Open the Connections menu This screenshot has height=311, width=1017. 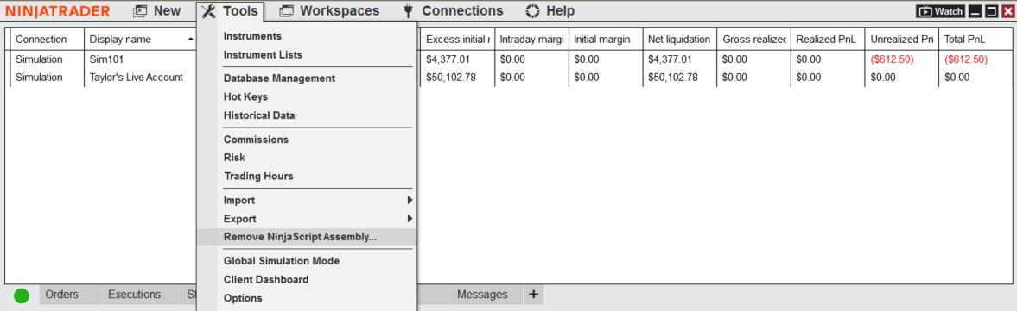point(453,11)
